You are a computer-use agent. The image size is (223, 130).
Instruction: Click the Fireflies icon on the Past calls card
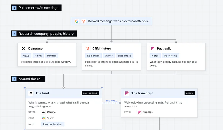[x=152, y=49]
